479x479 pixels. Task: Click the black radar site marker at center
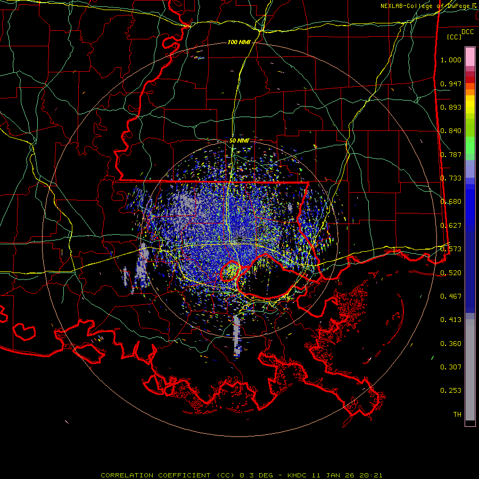tap(240, 238)
